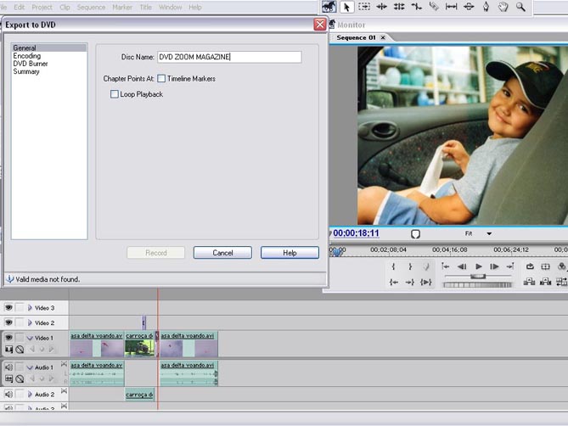
Task: Enable Timeline Markers checkbox
Action: pyautogui.click(x=161, y=79)
